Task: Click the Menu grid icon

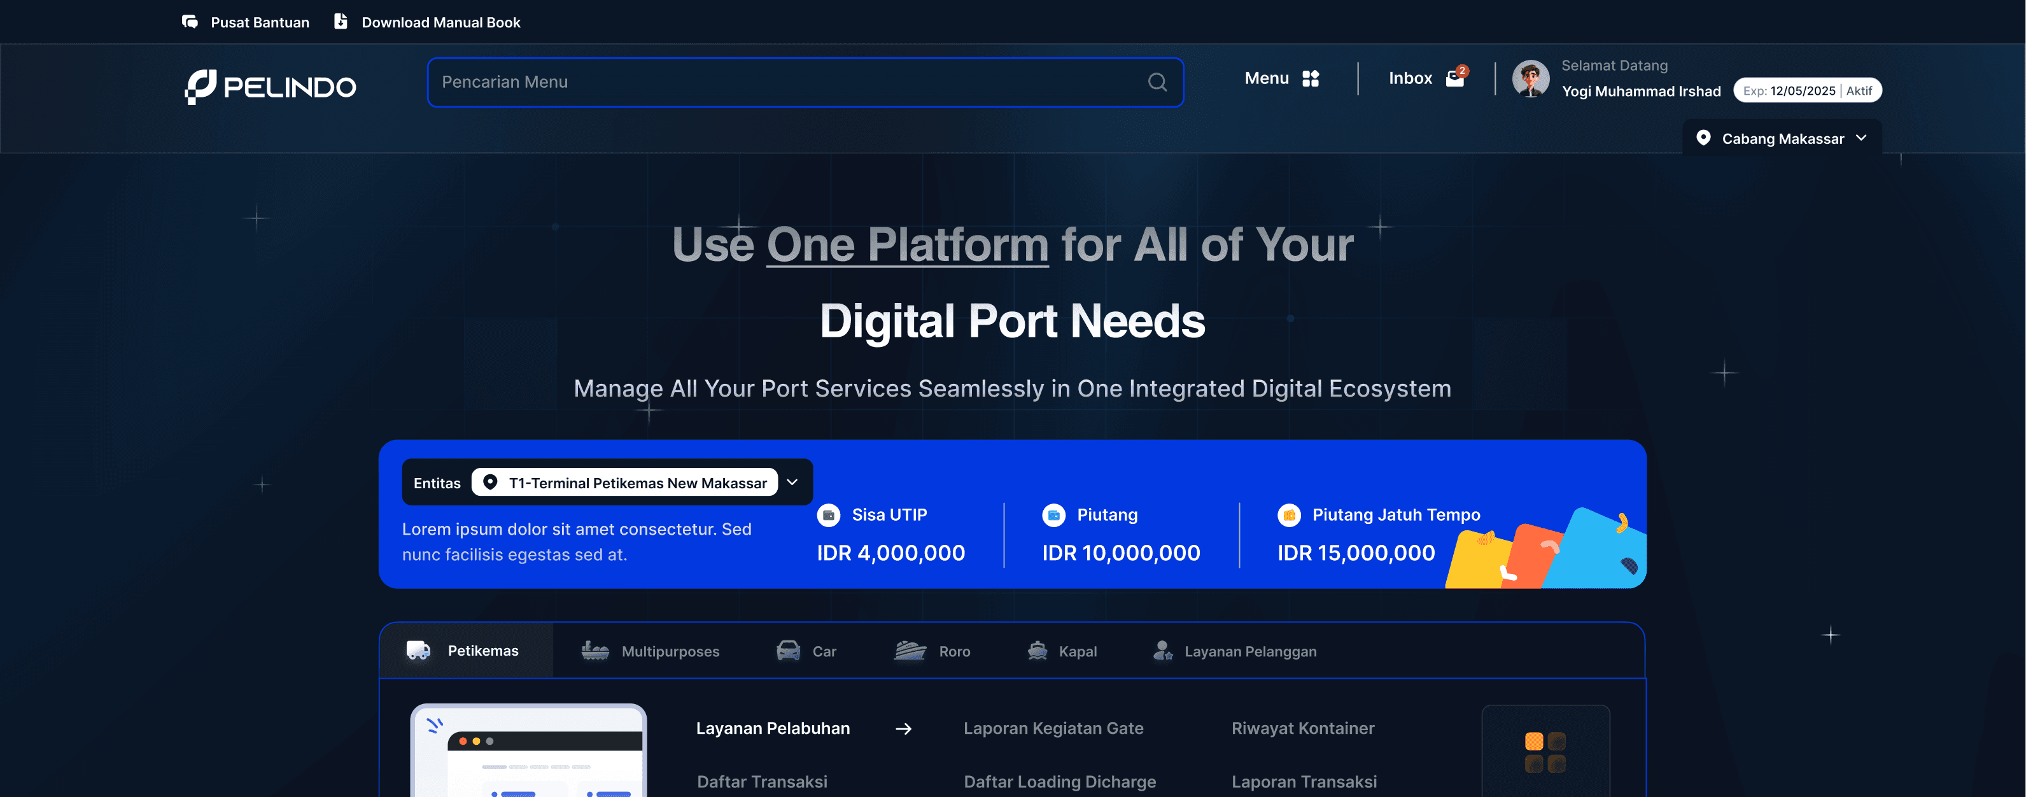Action: [1311, 79]
